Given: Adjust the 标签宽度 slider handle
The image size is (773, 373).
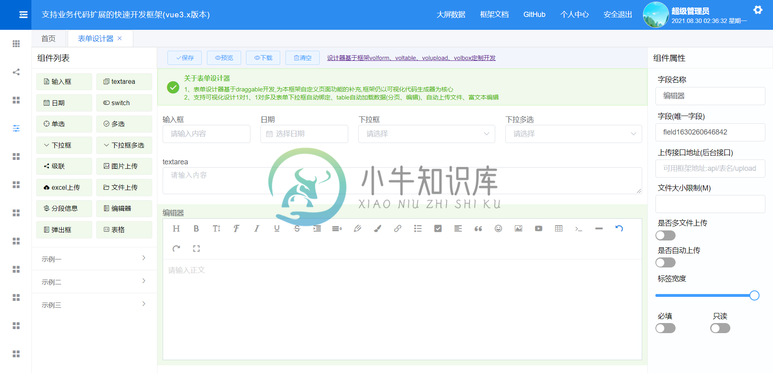Looking at the screenshot, I should click(754, 296).
